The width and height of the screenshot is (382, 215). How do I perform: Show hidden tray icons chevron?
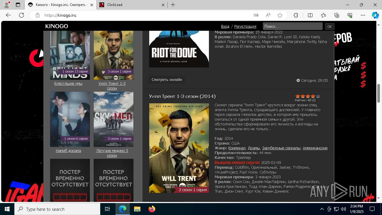[x=322, y=209]
